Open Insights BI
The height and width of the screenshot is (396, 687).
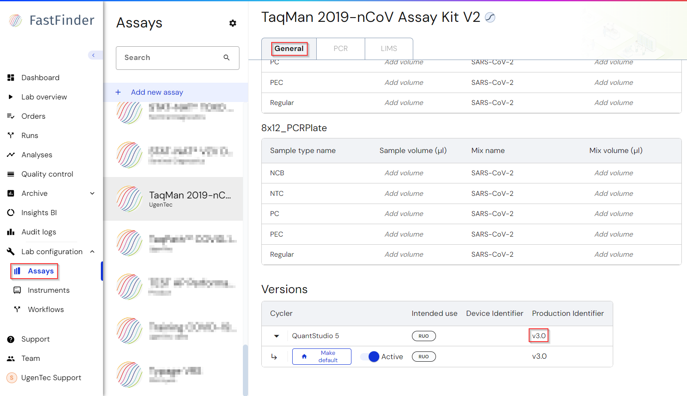coord(39,213)
